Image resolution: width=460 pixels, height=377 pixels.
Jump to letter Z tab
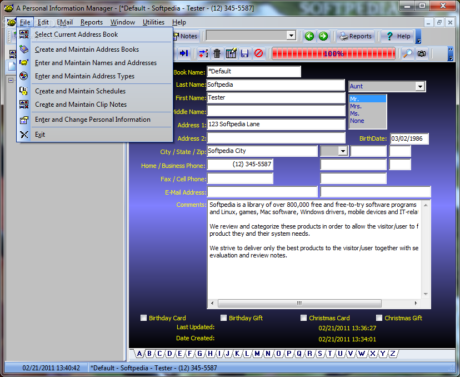click(393, 354)
